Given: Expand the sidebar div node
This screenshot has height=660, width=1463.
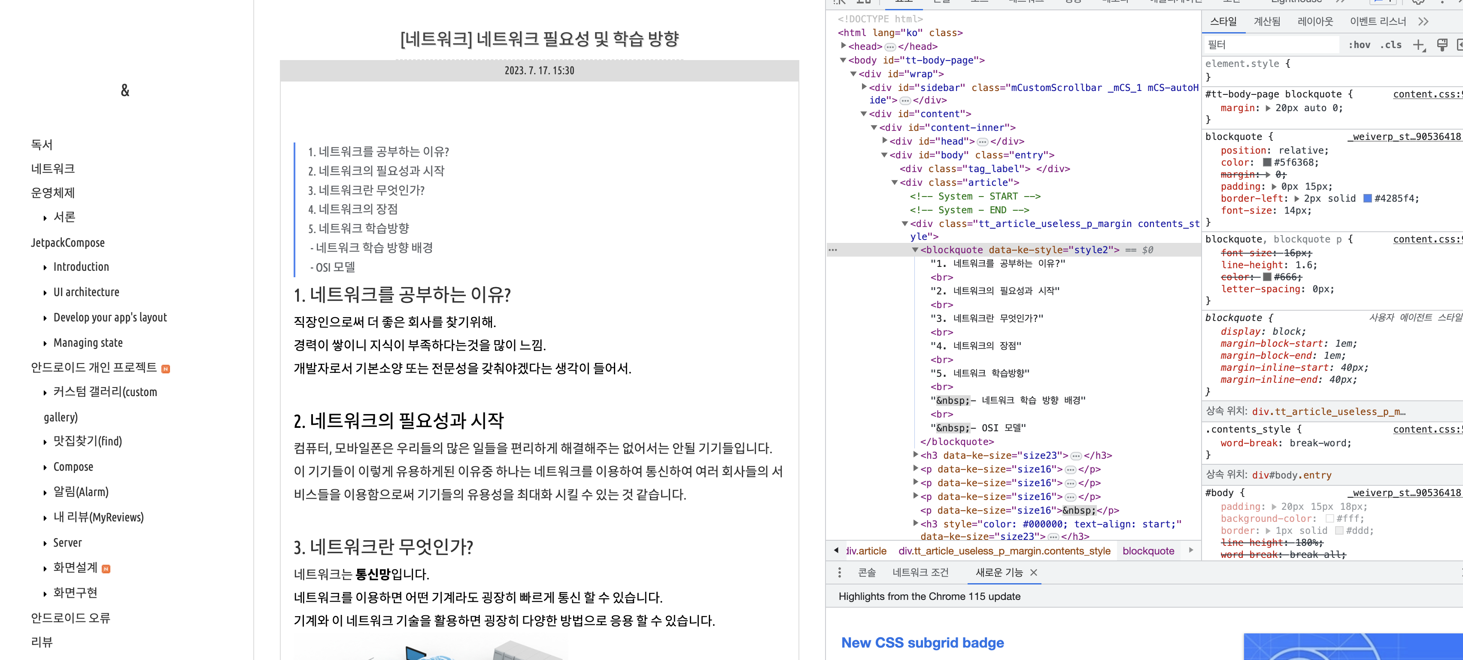Looking at the screenshot, I should 864,87.
